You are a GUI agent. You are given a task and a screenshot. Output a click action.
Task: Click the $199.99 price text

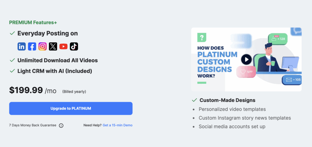26,90
